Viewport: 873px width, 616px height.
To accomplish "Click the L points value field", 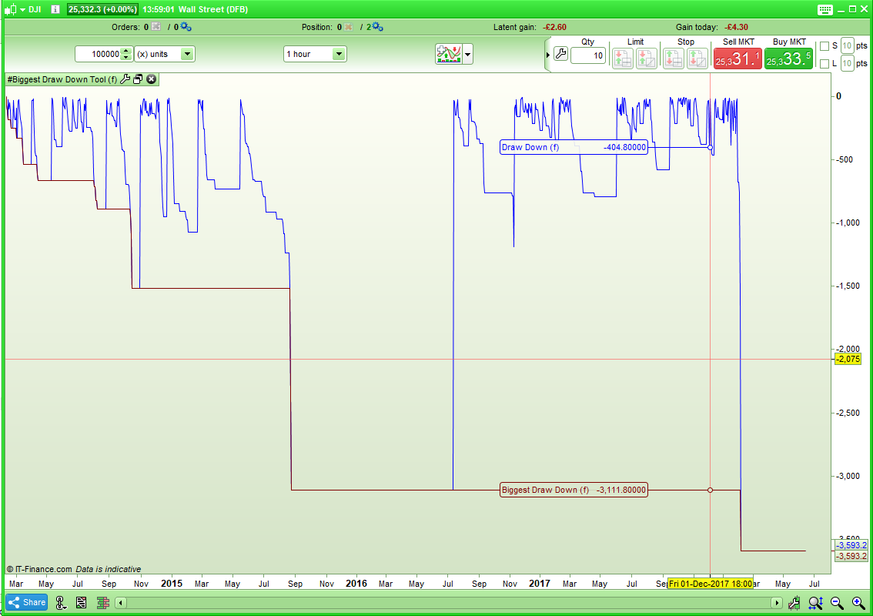I will pos(847,63).
